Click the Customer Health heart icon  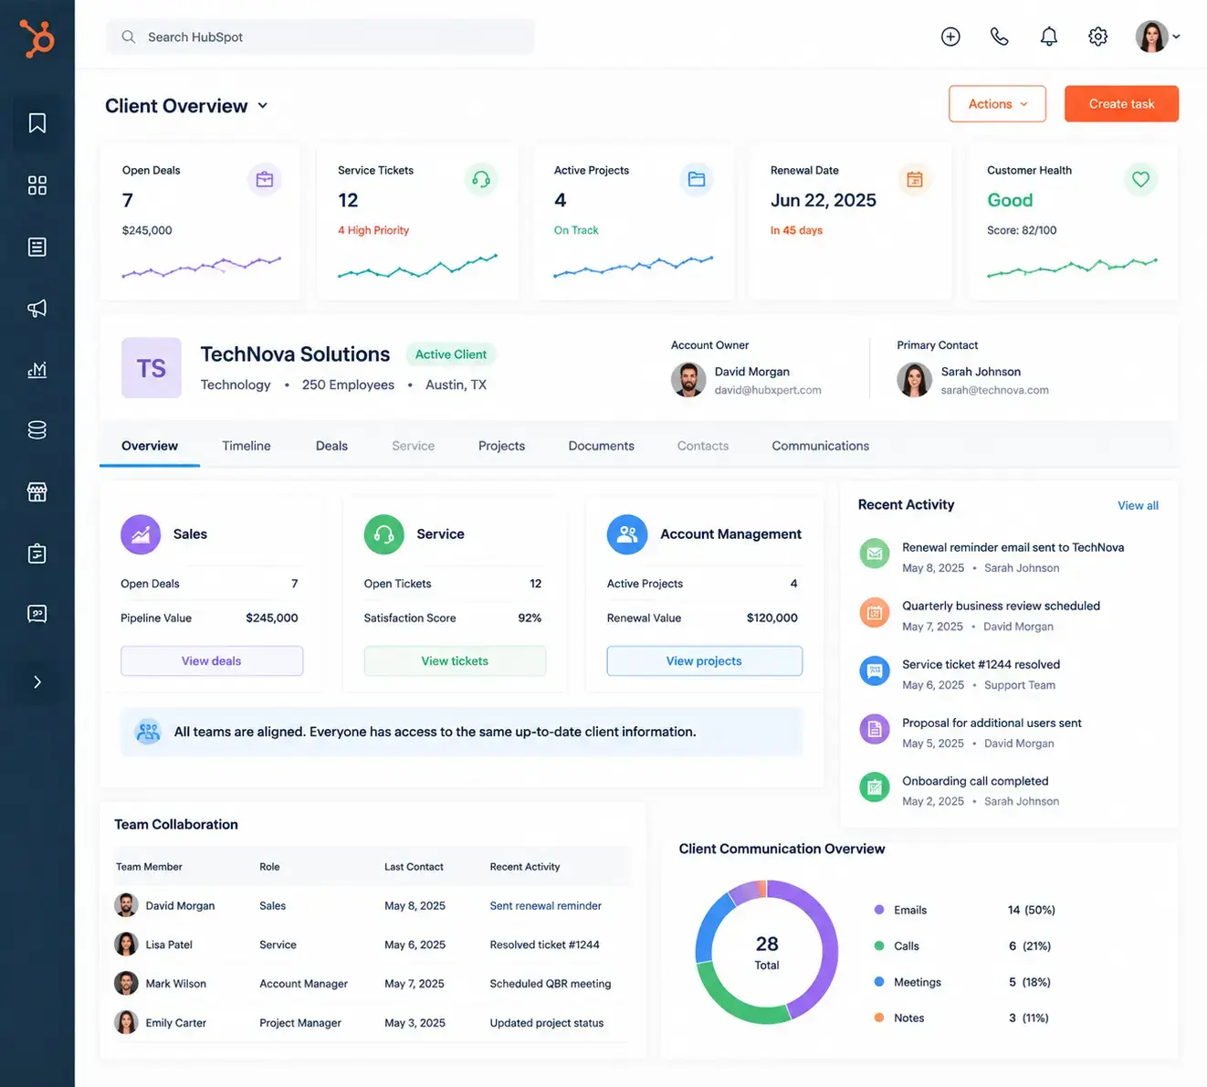pos(1140,179)
